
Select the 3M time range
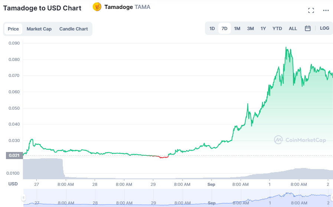[250, 29]
